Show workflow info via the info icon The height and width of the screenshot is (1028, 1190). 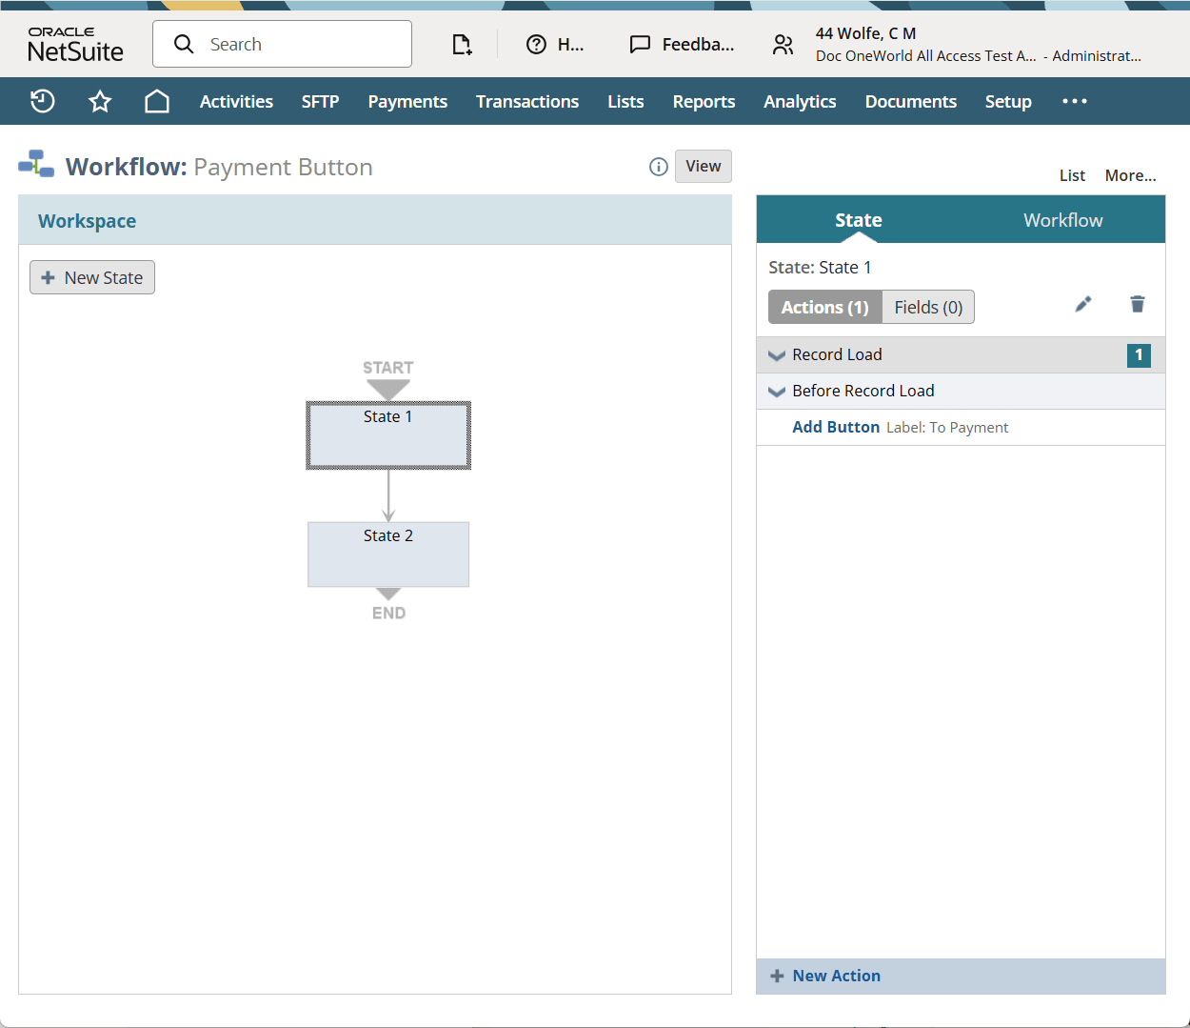(x=658, y=167)
